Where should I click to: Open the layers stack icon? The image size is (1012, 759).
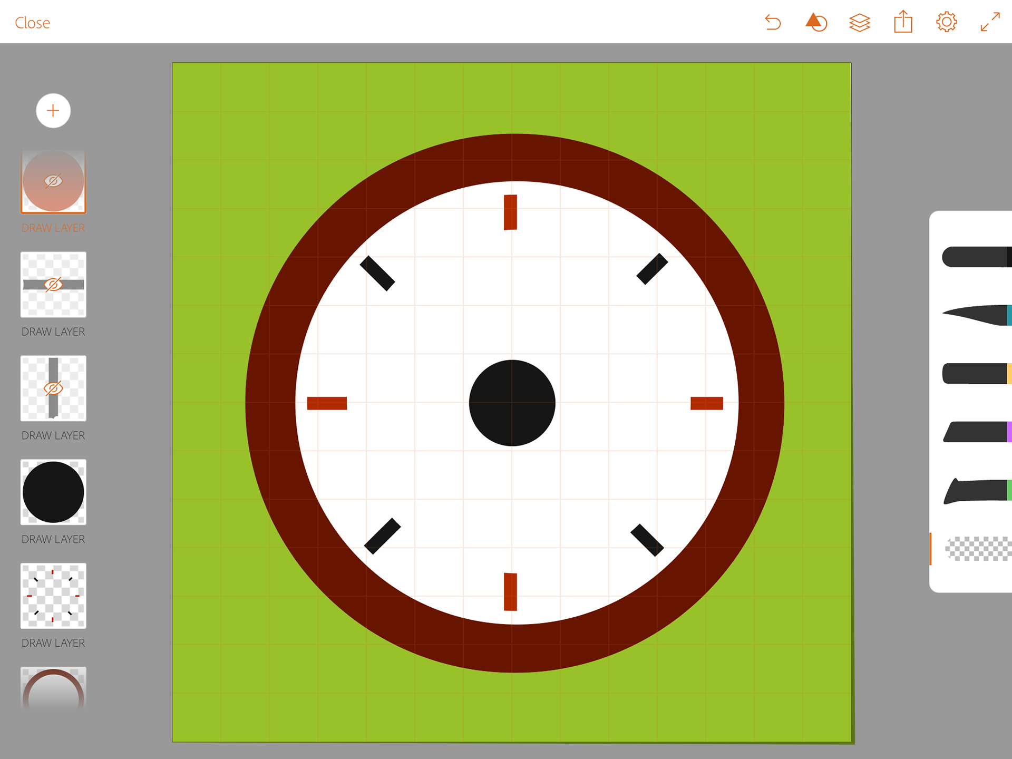(x=859, y=23)
